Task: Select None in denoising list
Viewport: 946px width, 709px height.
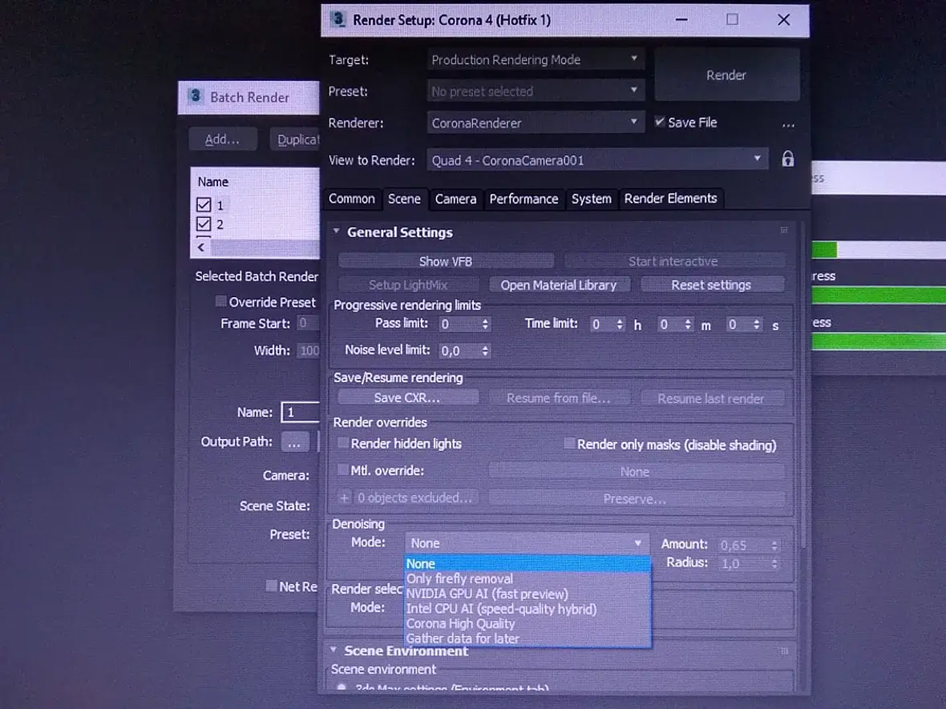Action: pyautogui.click(x=528, y=564)
